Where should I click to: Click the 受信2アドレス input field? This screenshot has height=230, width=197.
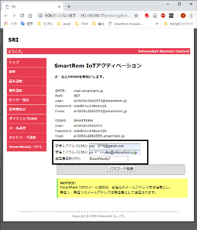[115, 152]
